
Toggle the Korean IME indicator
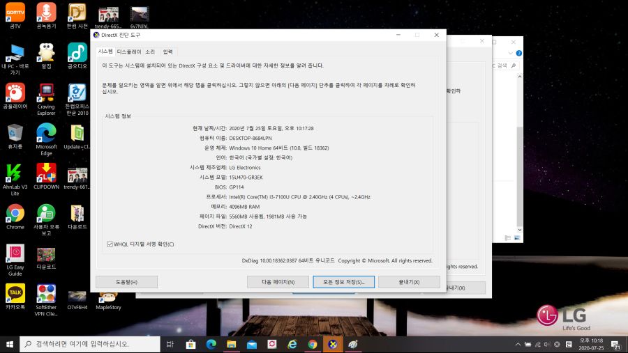(569, 344)
